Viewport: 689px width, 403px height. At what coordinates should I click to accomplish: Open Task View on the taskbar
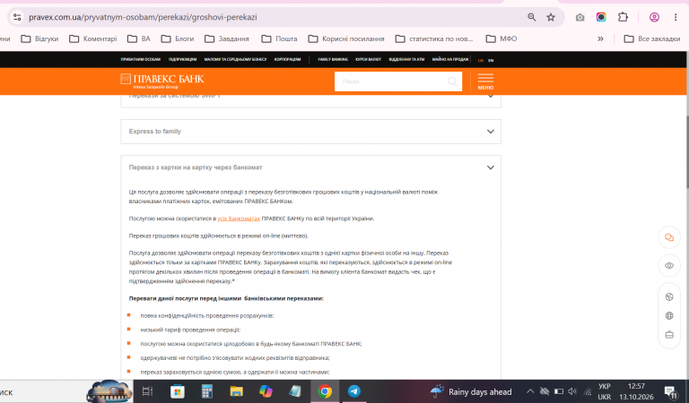pyautogui.click(x=148, y=391)
